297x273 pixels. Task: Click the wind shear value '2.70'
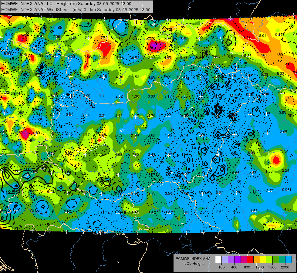tap(270, 190)
